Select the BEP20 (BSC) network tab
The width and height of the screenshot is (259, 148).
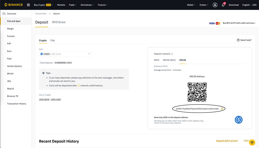[169, 60]
